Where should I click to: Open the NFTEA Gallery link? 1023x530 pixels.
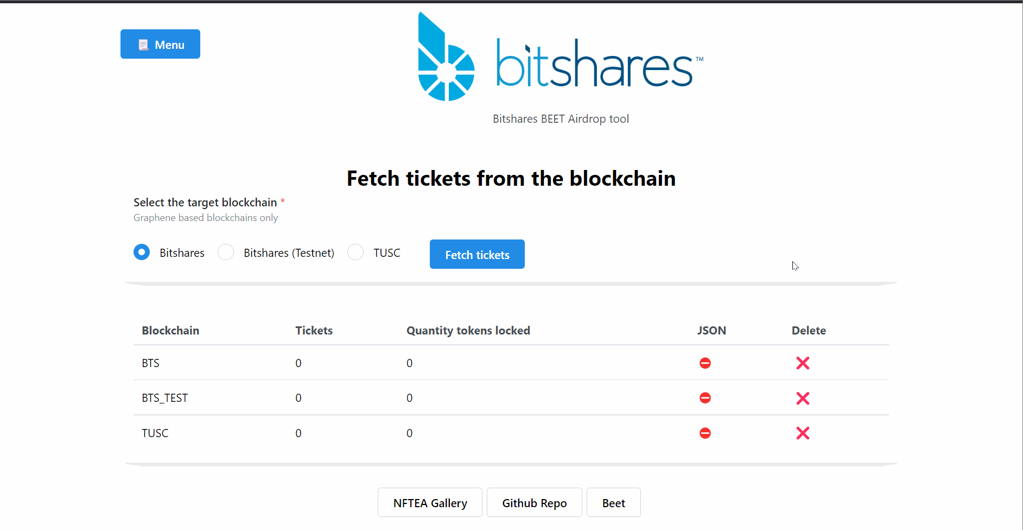pyautogui.click(x=430, y=502)
